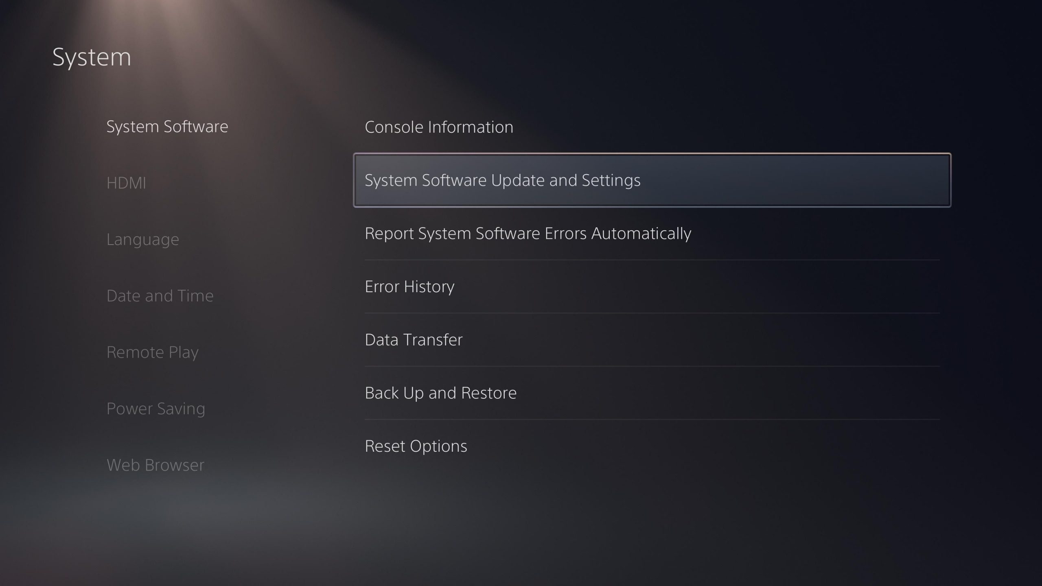
Task: Open the Power Saving category
Action: (155, 409)
